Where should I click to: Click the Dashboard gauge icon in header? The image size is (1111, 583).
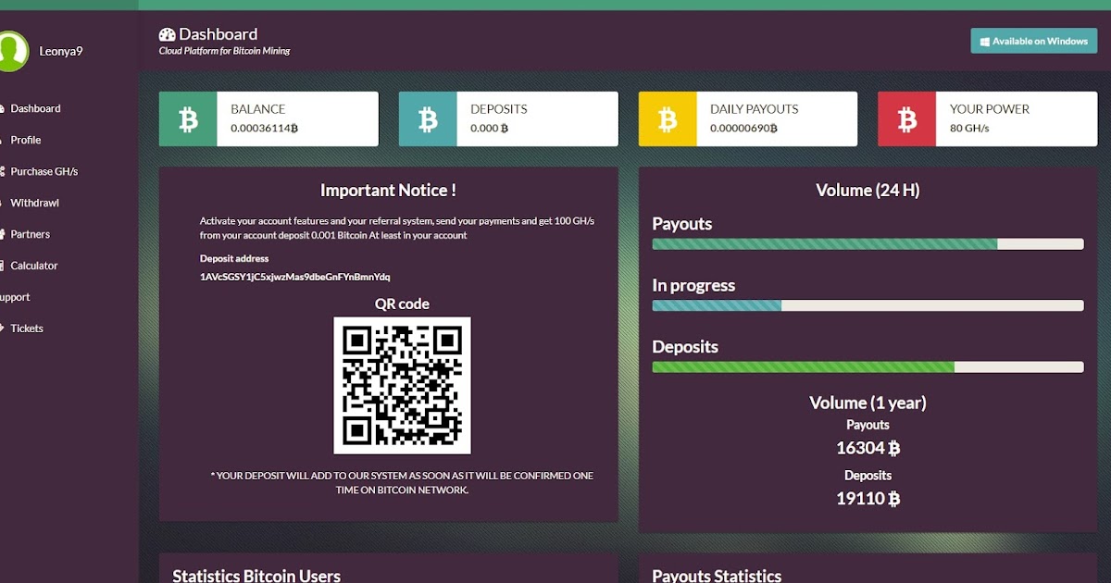(x=168, y=35)
